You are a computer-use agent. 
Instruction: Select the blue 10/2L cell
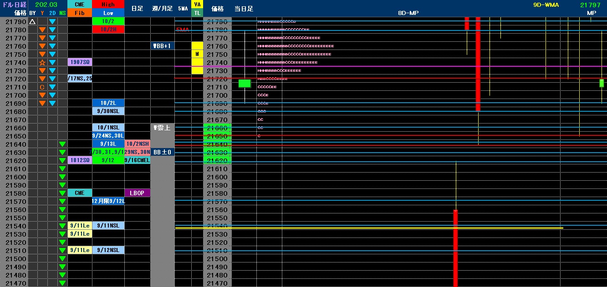(108, 104)
